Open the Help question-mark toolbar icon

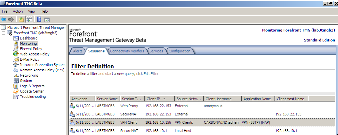click(39, 20)
